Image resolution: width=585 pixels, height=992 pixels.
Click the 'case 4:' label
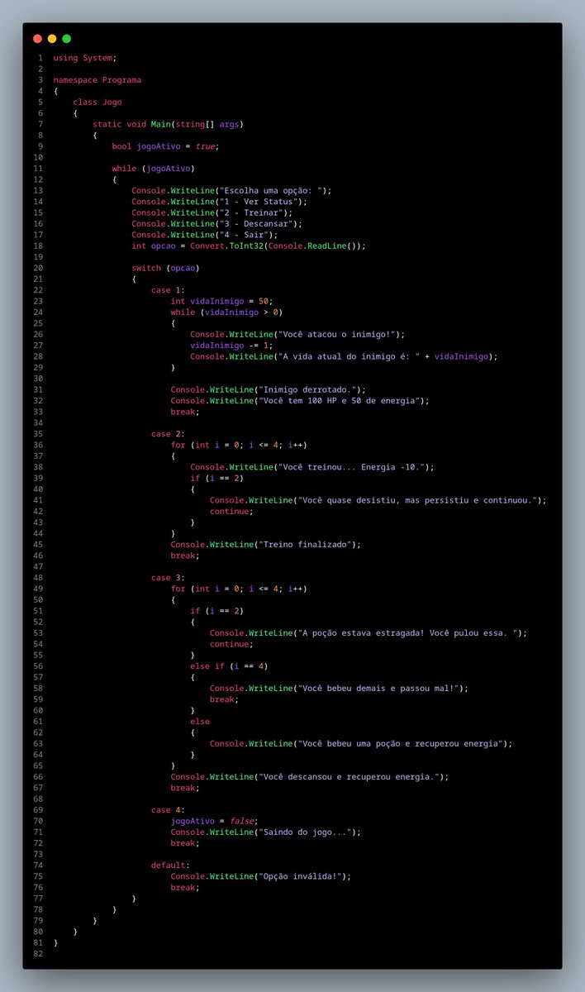click(168, 809)
